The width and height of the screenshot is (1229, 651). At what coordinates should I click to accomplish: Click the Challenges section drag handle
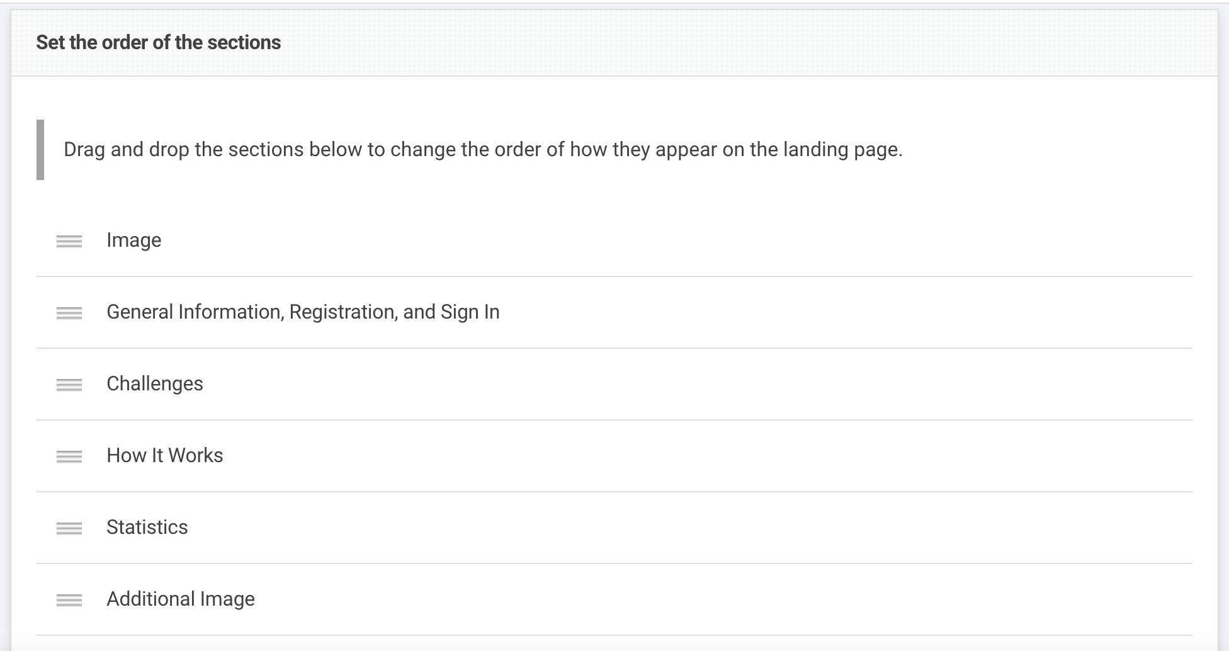click(x=69, y=385)
